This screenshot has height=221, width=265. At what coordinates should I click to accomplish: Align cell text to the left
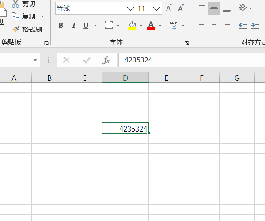coord(202,25)
